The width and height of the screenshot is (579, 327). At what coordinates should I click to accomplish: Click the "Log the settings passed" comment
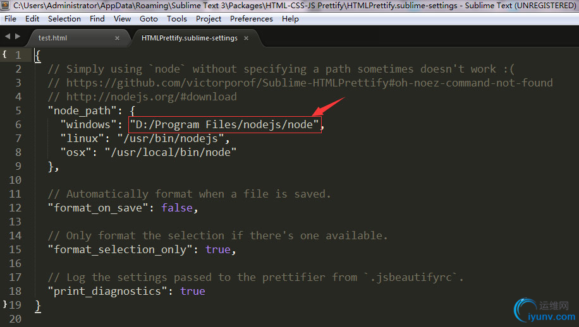pyautogui.click(x=255, y=277)
